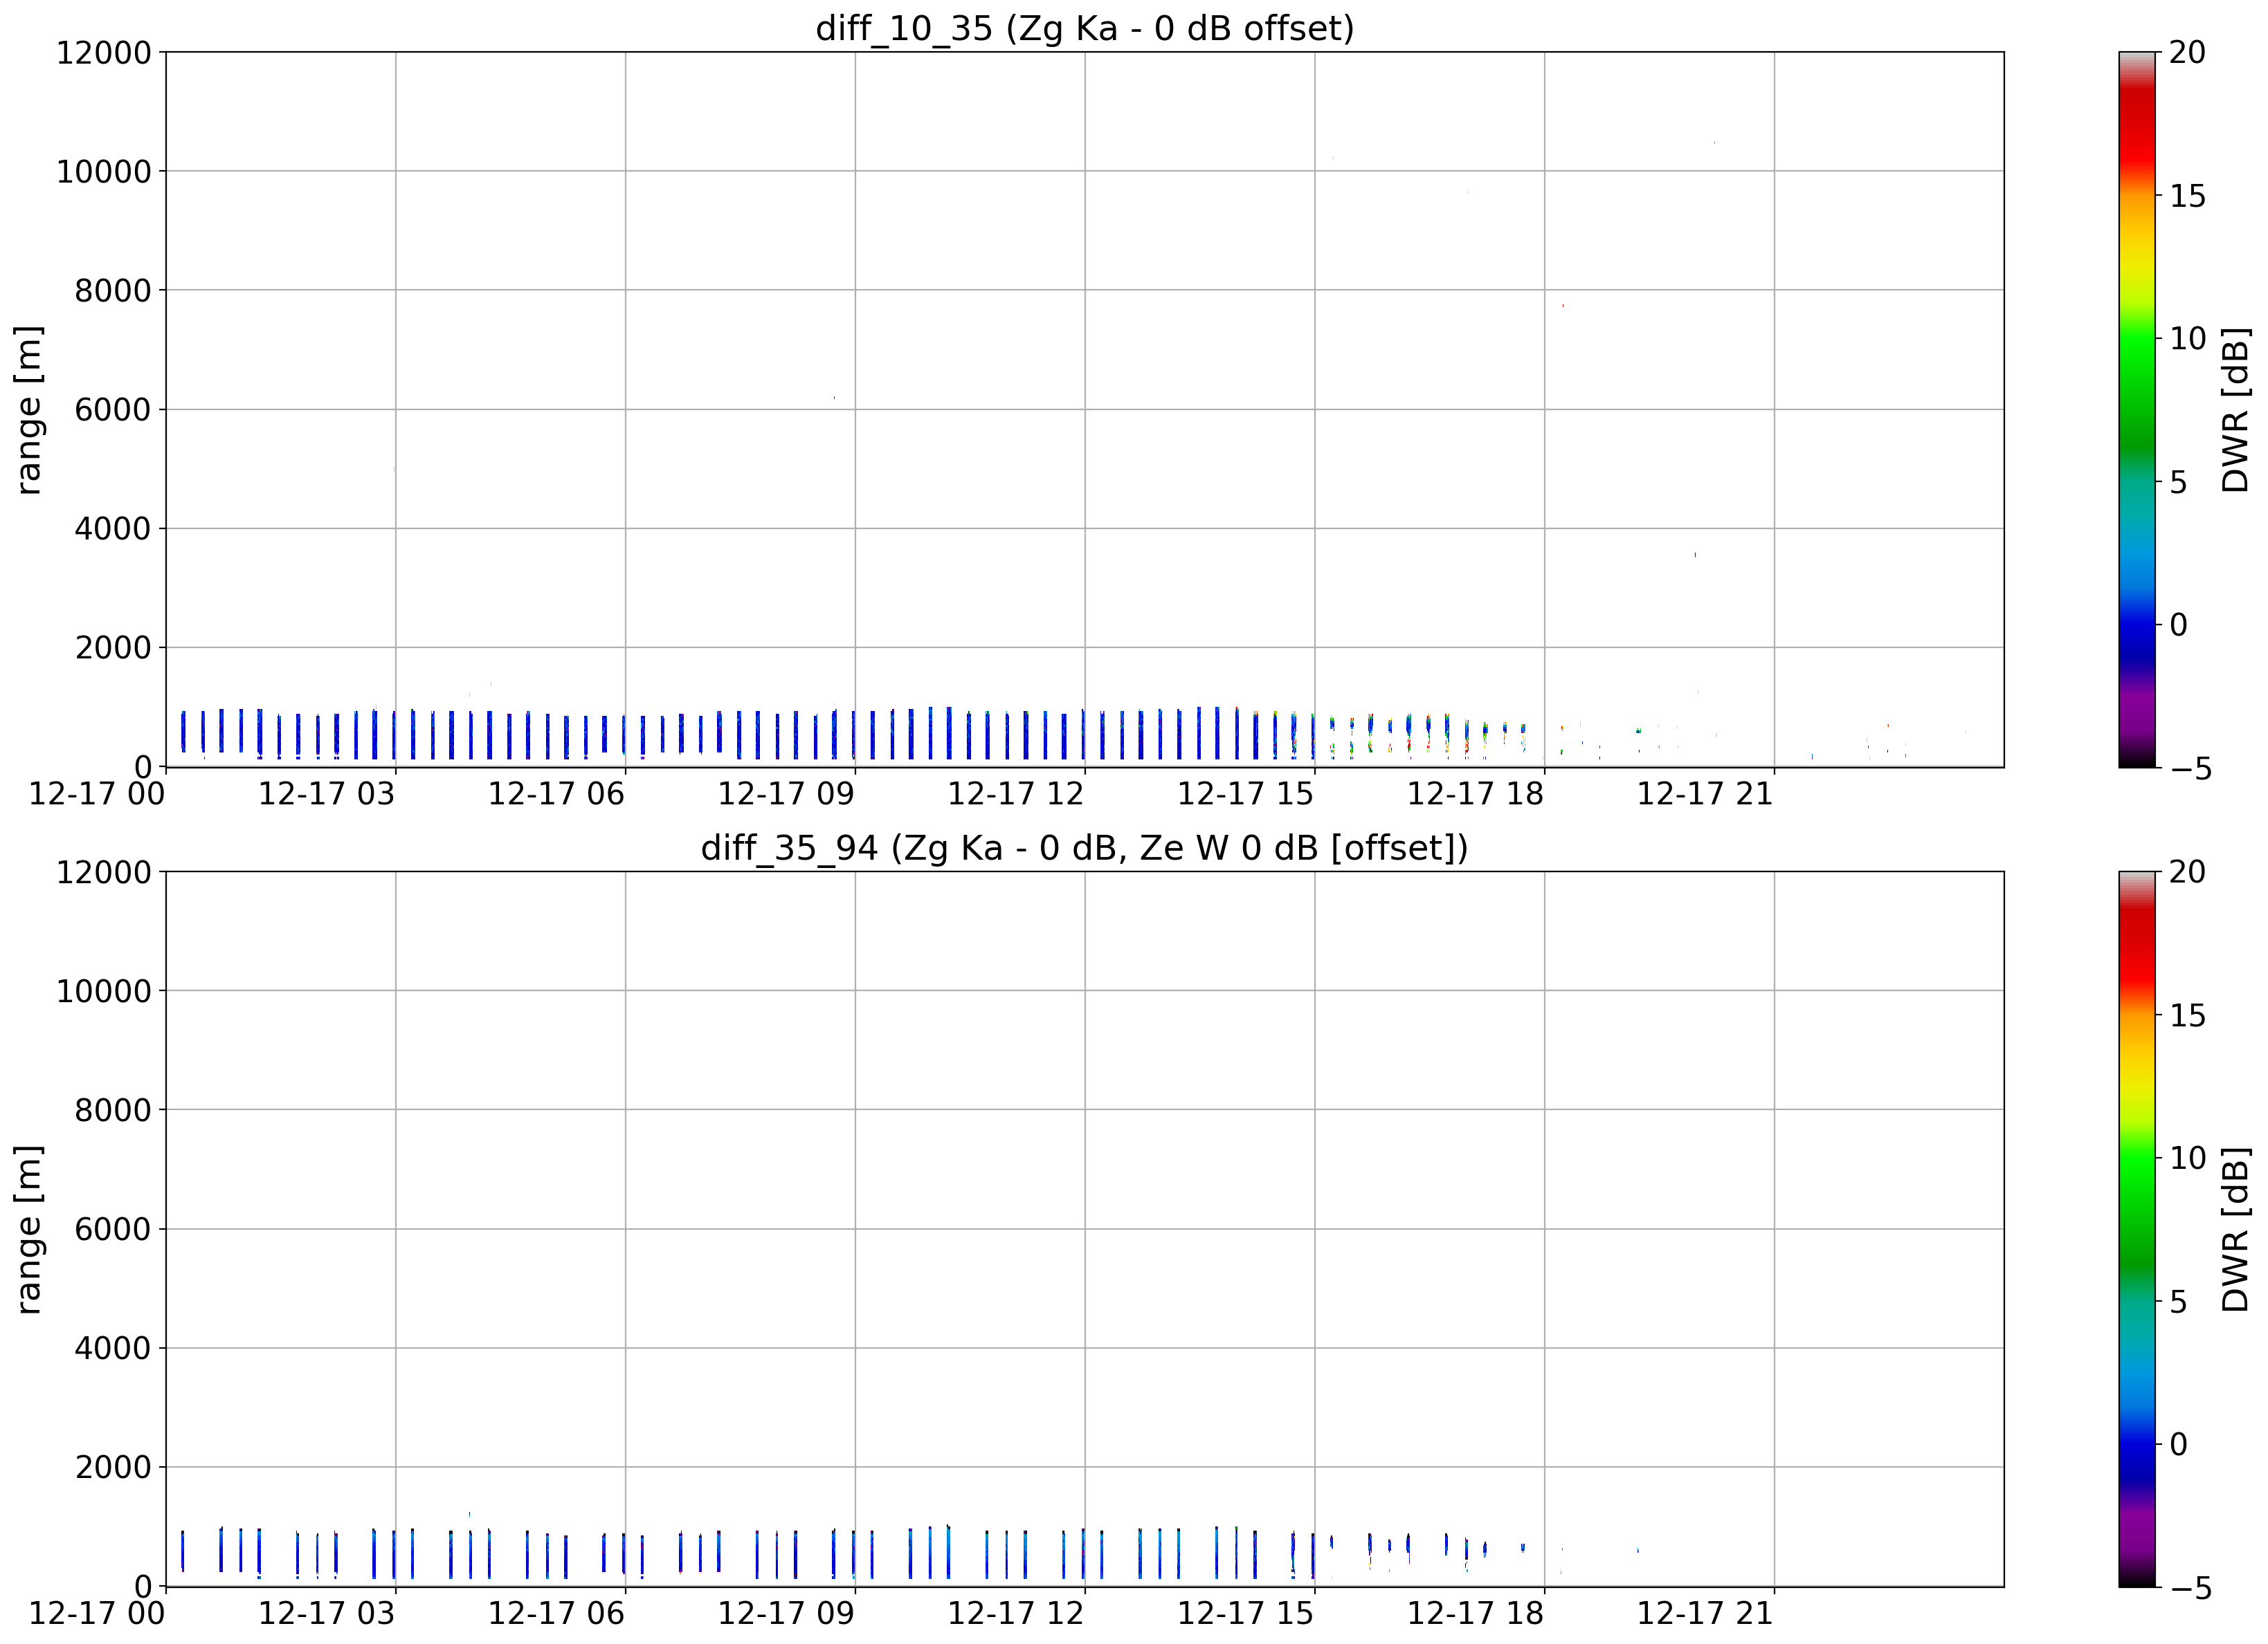2268x1644 pixels.
Task: Click the 2000 y-tick label on the top plot
Action: point(113,647)
